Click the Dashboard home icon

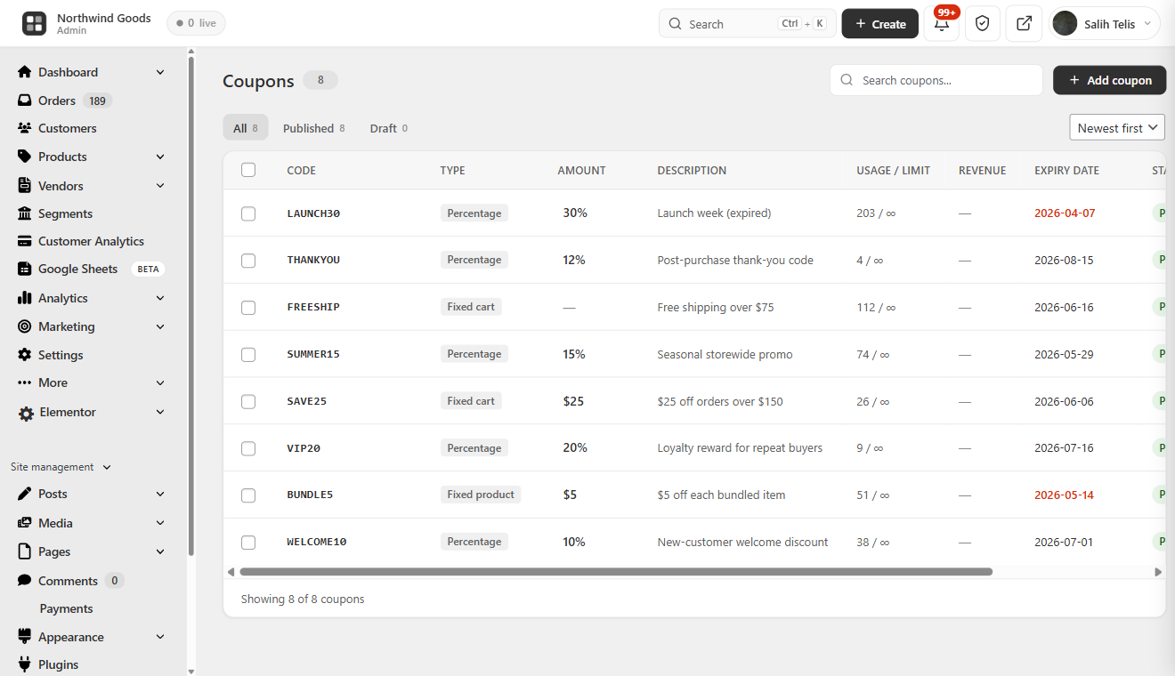(25, 72)
